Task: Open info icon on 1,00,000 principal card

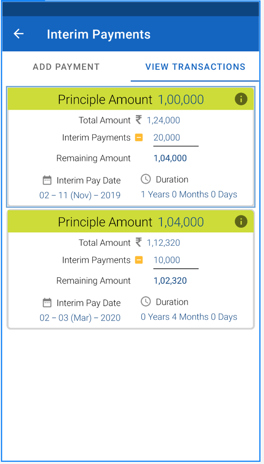Action: pyautogui.click(x=241, y=99)
